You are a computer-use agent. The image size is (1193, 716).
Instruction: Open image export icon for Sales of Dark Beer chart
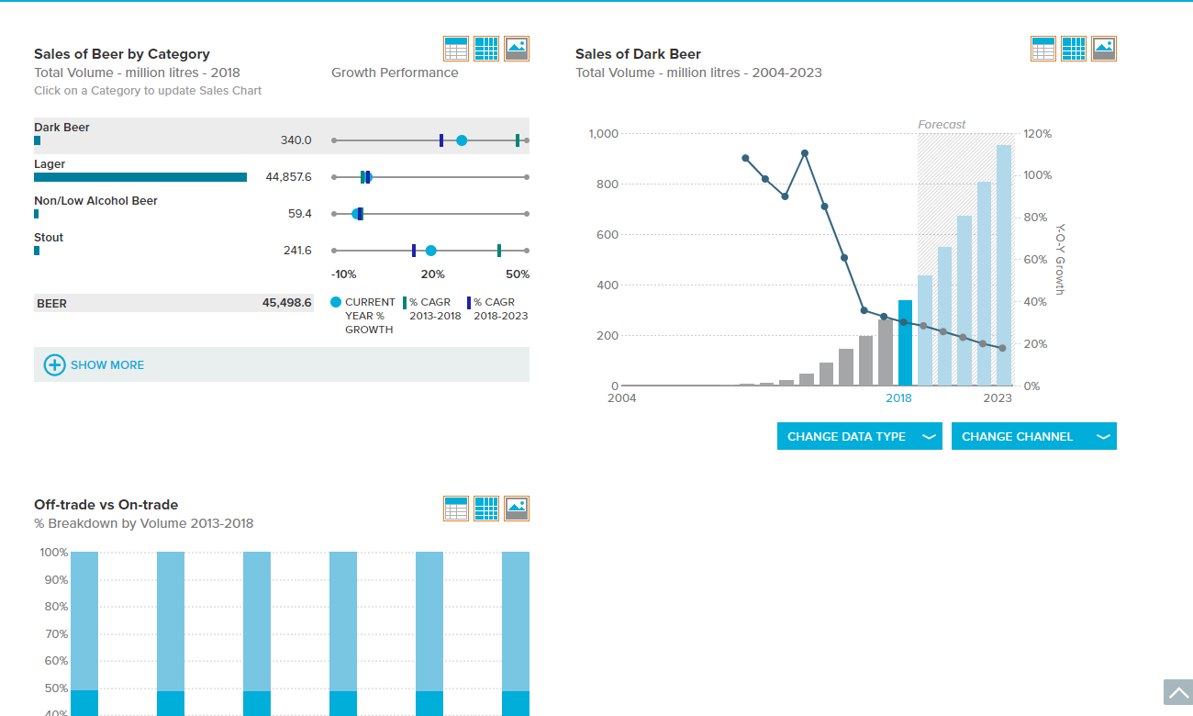(x=1104, y=49)
